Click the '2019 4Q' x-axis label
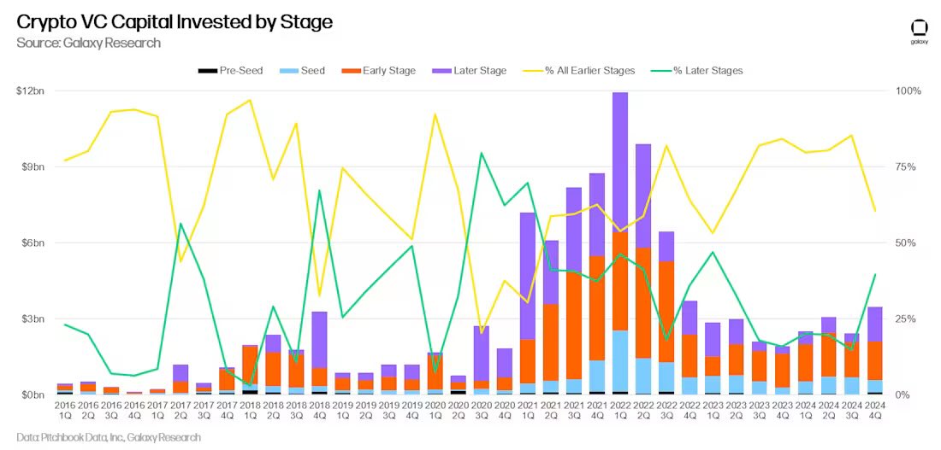This screenshot has height=450, width=941. coord(411,412)
